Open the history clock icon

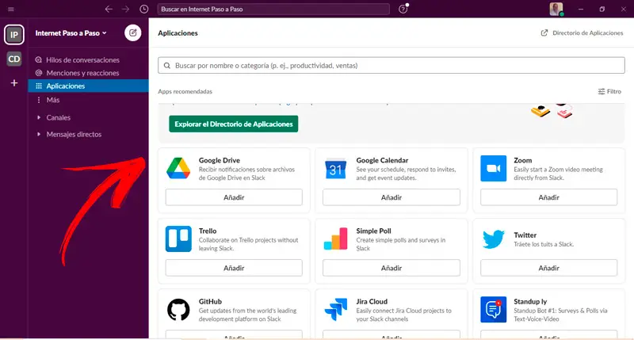pos(143,10)
